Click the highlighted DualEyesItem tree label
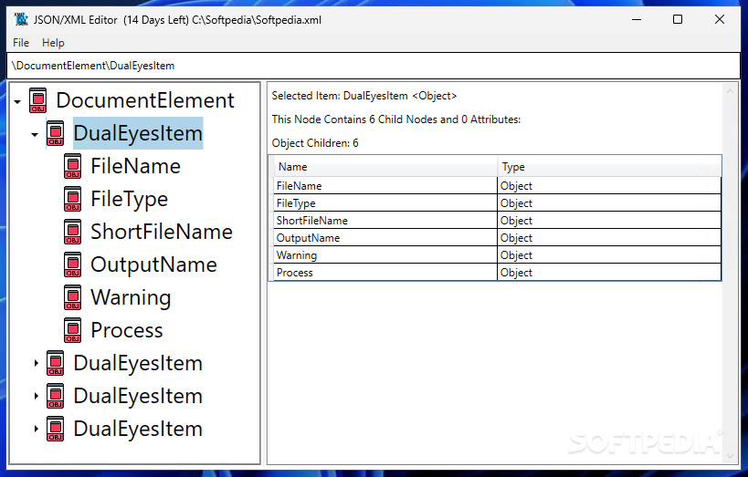The width and height of the screenshot is (748, 477). click(x=138, y=133)
